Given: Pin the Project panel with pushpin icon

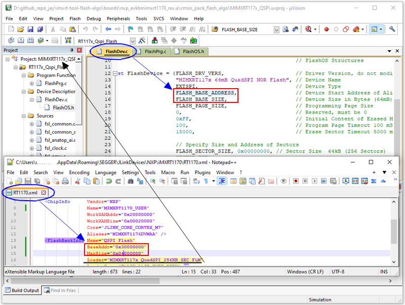Looking at the screenshot, I should point(72,50).
